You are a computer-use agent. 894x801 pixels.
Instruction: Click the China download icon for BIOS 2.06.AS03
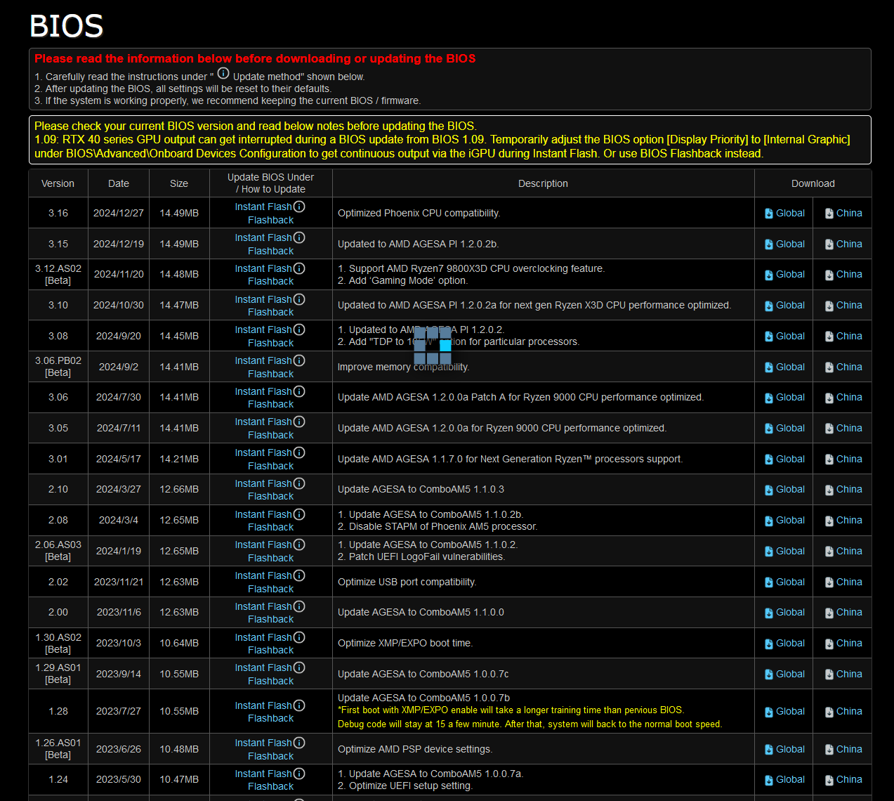[829, 552]
